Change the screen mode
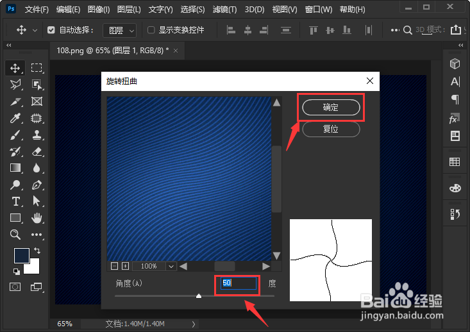Viewport: 470px width, 332px height. pos(37,287)
